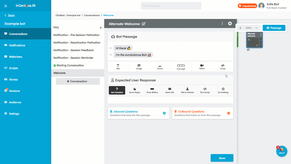Open the Notifications section

click(x=26, y=45)
